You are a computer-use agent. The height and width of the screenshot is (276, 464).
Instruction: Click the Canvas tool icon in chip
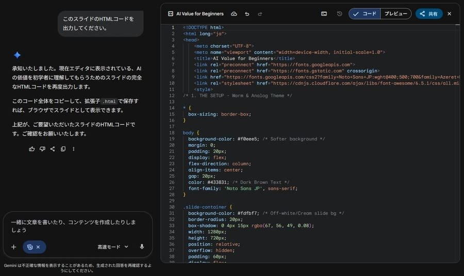30,247
